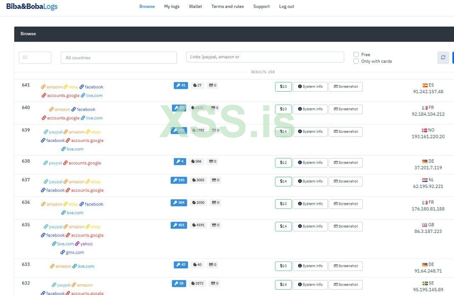Click the Spain flag icon in row 641
Screen dimensions: 454x295
click(x=425, y=85)
